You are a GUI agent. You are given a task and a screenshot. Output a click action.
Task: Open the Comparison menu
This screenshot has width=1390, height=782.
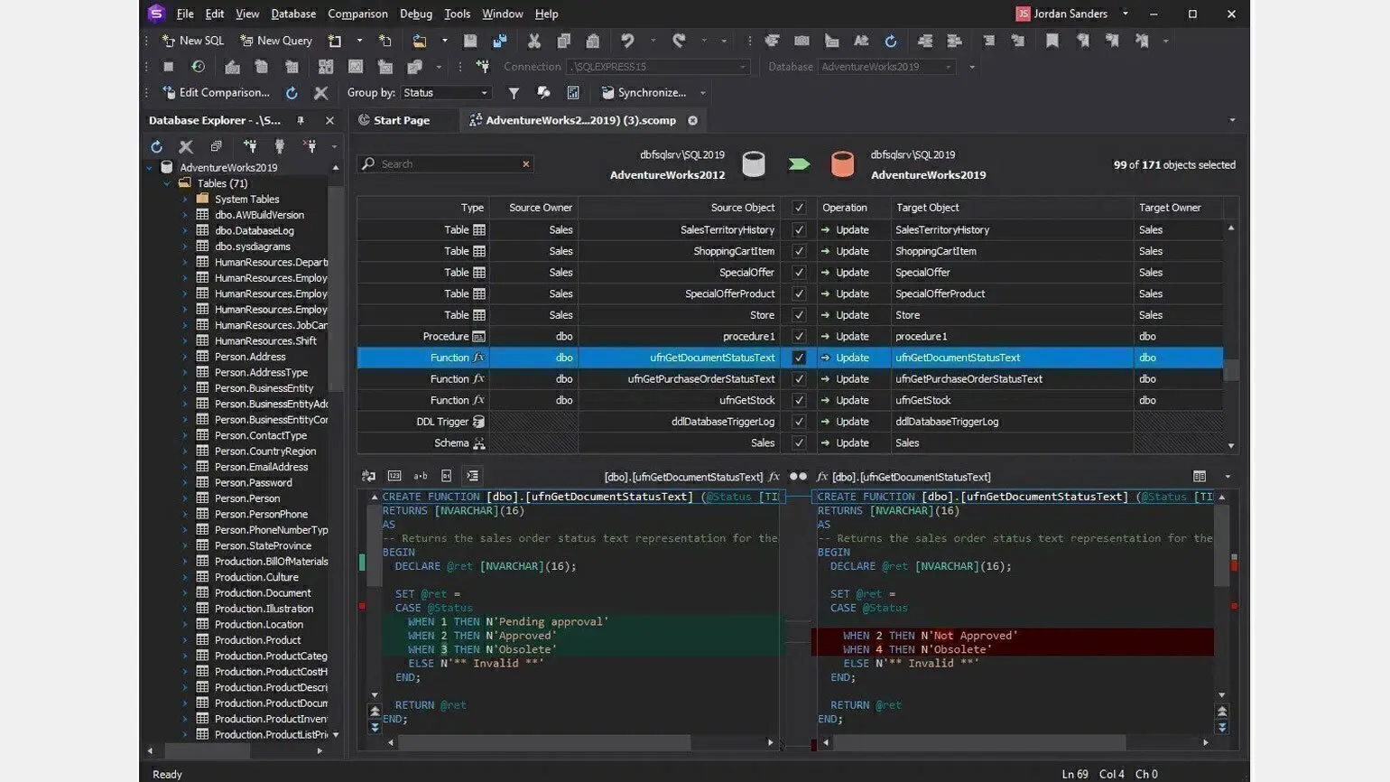[x=357, y=14]
